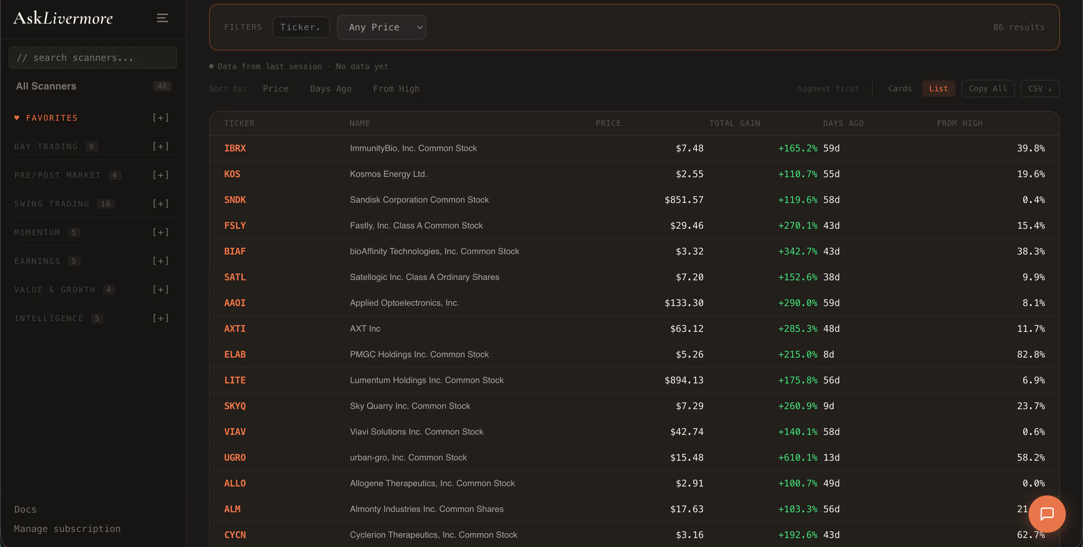Open the SATL ticker link
This screenshot has height=547, width=1083.
235,277
